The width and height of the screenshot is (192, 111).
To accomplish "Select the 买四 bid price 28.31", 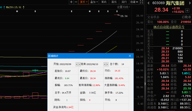I will [x=165, y=58].
